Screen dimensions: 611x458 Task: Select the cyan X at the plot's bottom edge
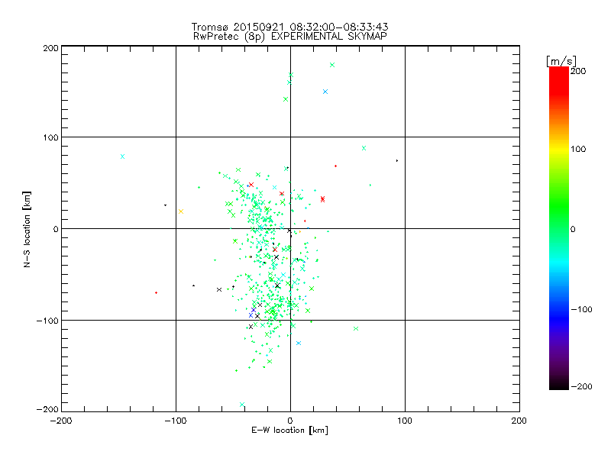[242, 405]
